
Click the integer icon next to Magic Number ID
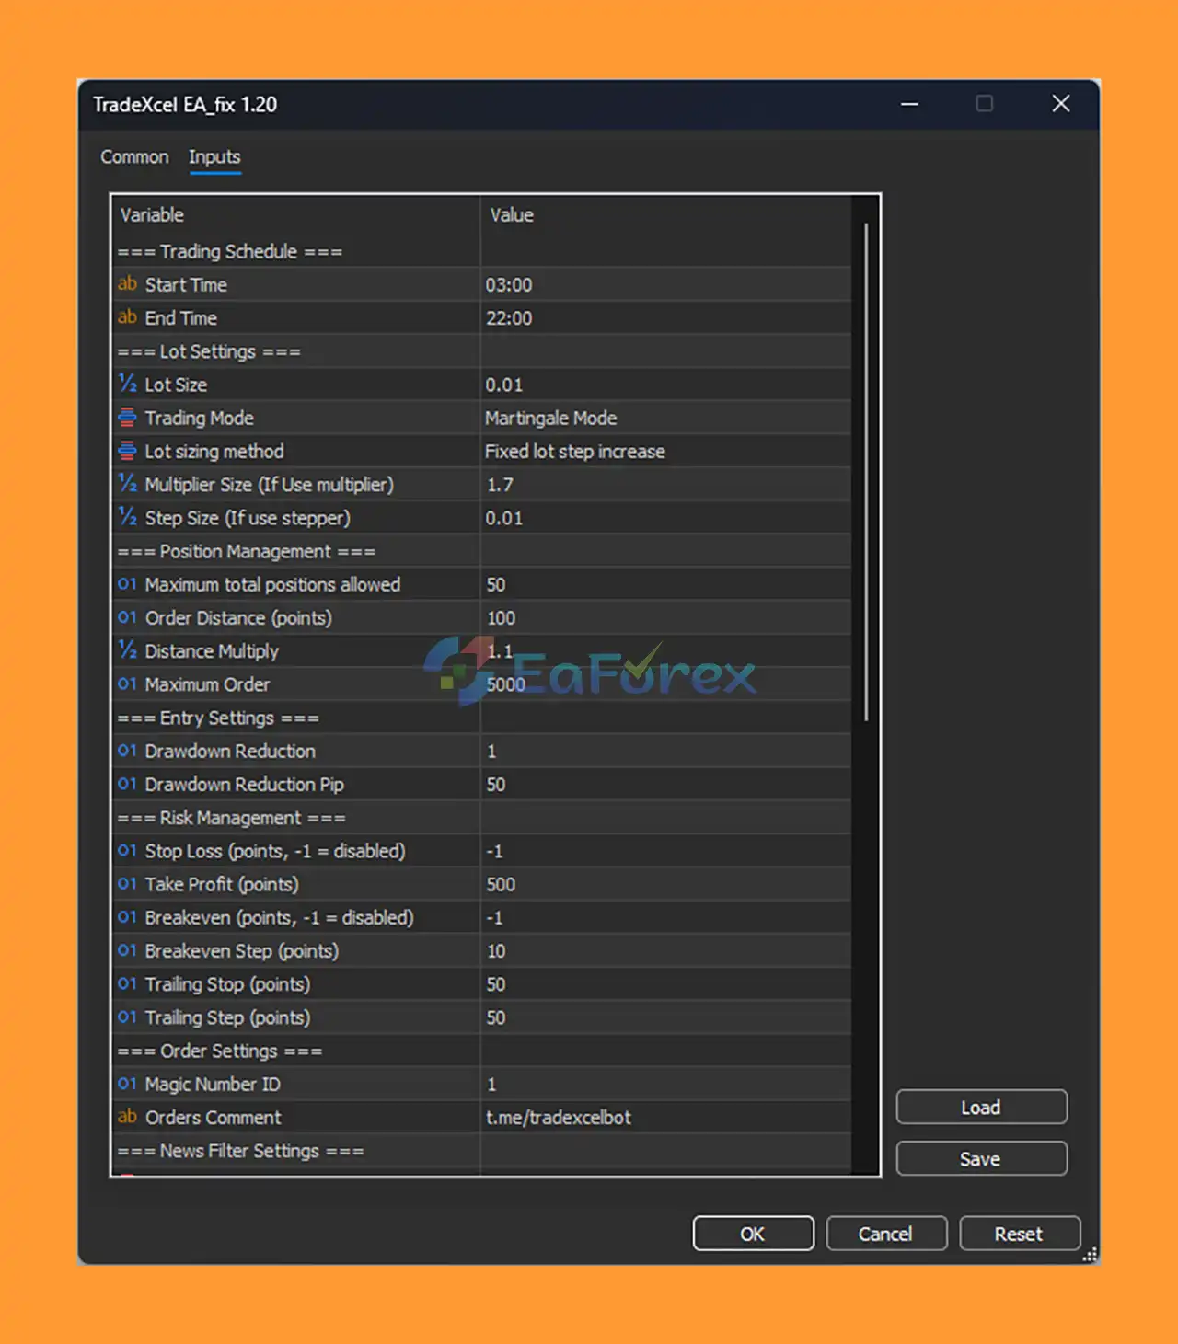(x=127, y=1084)
